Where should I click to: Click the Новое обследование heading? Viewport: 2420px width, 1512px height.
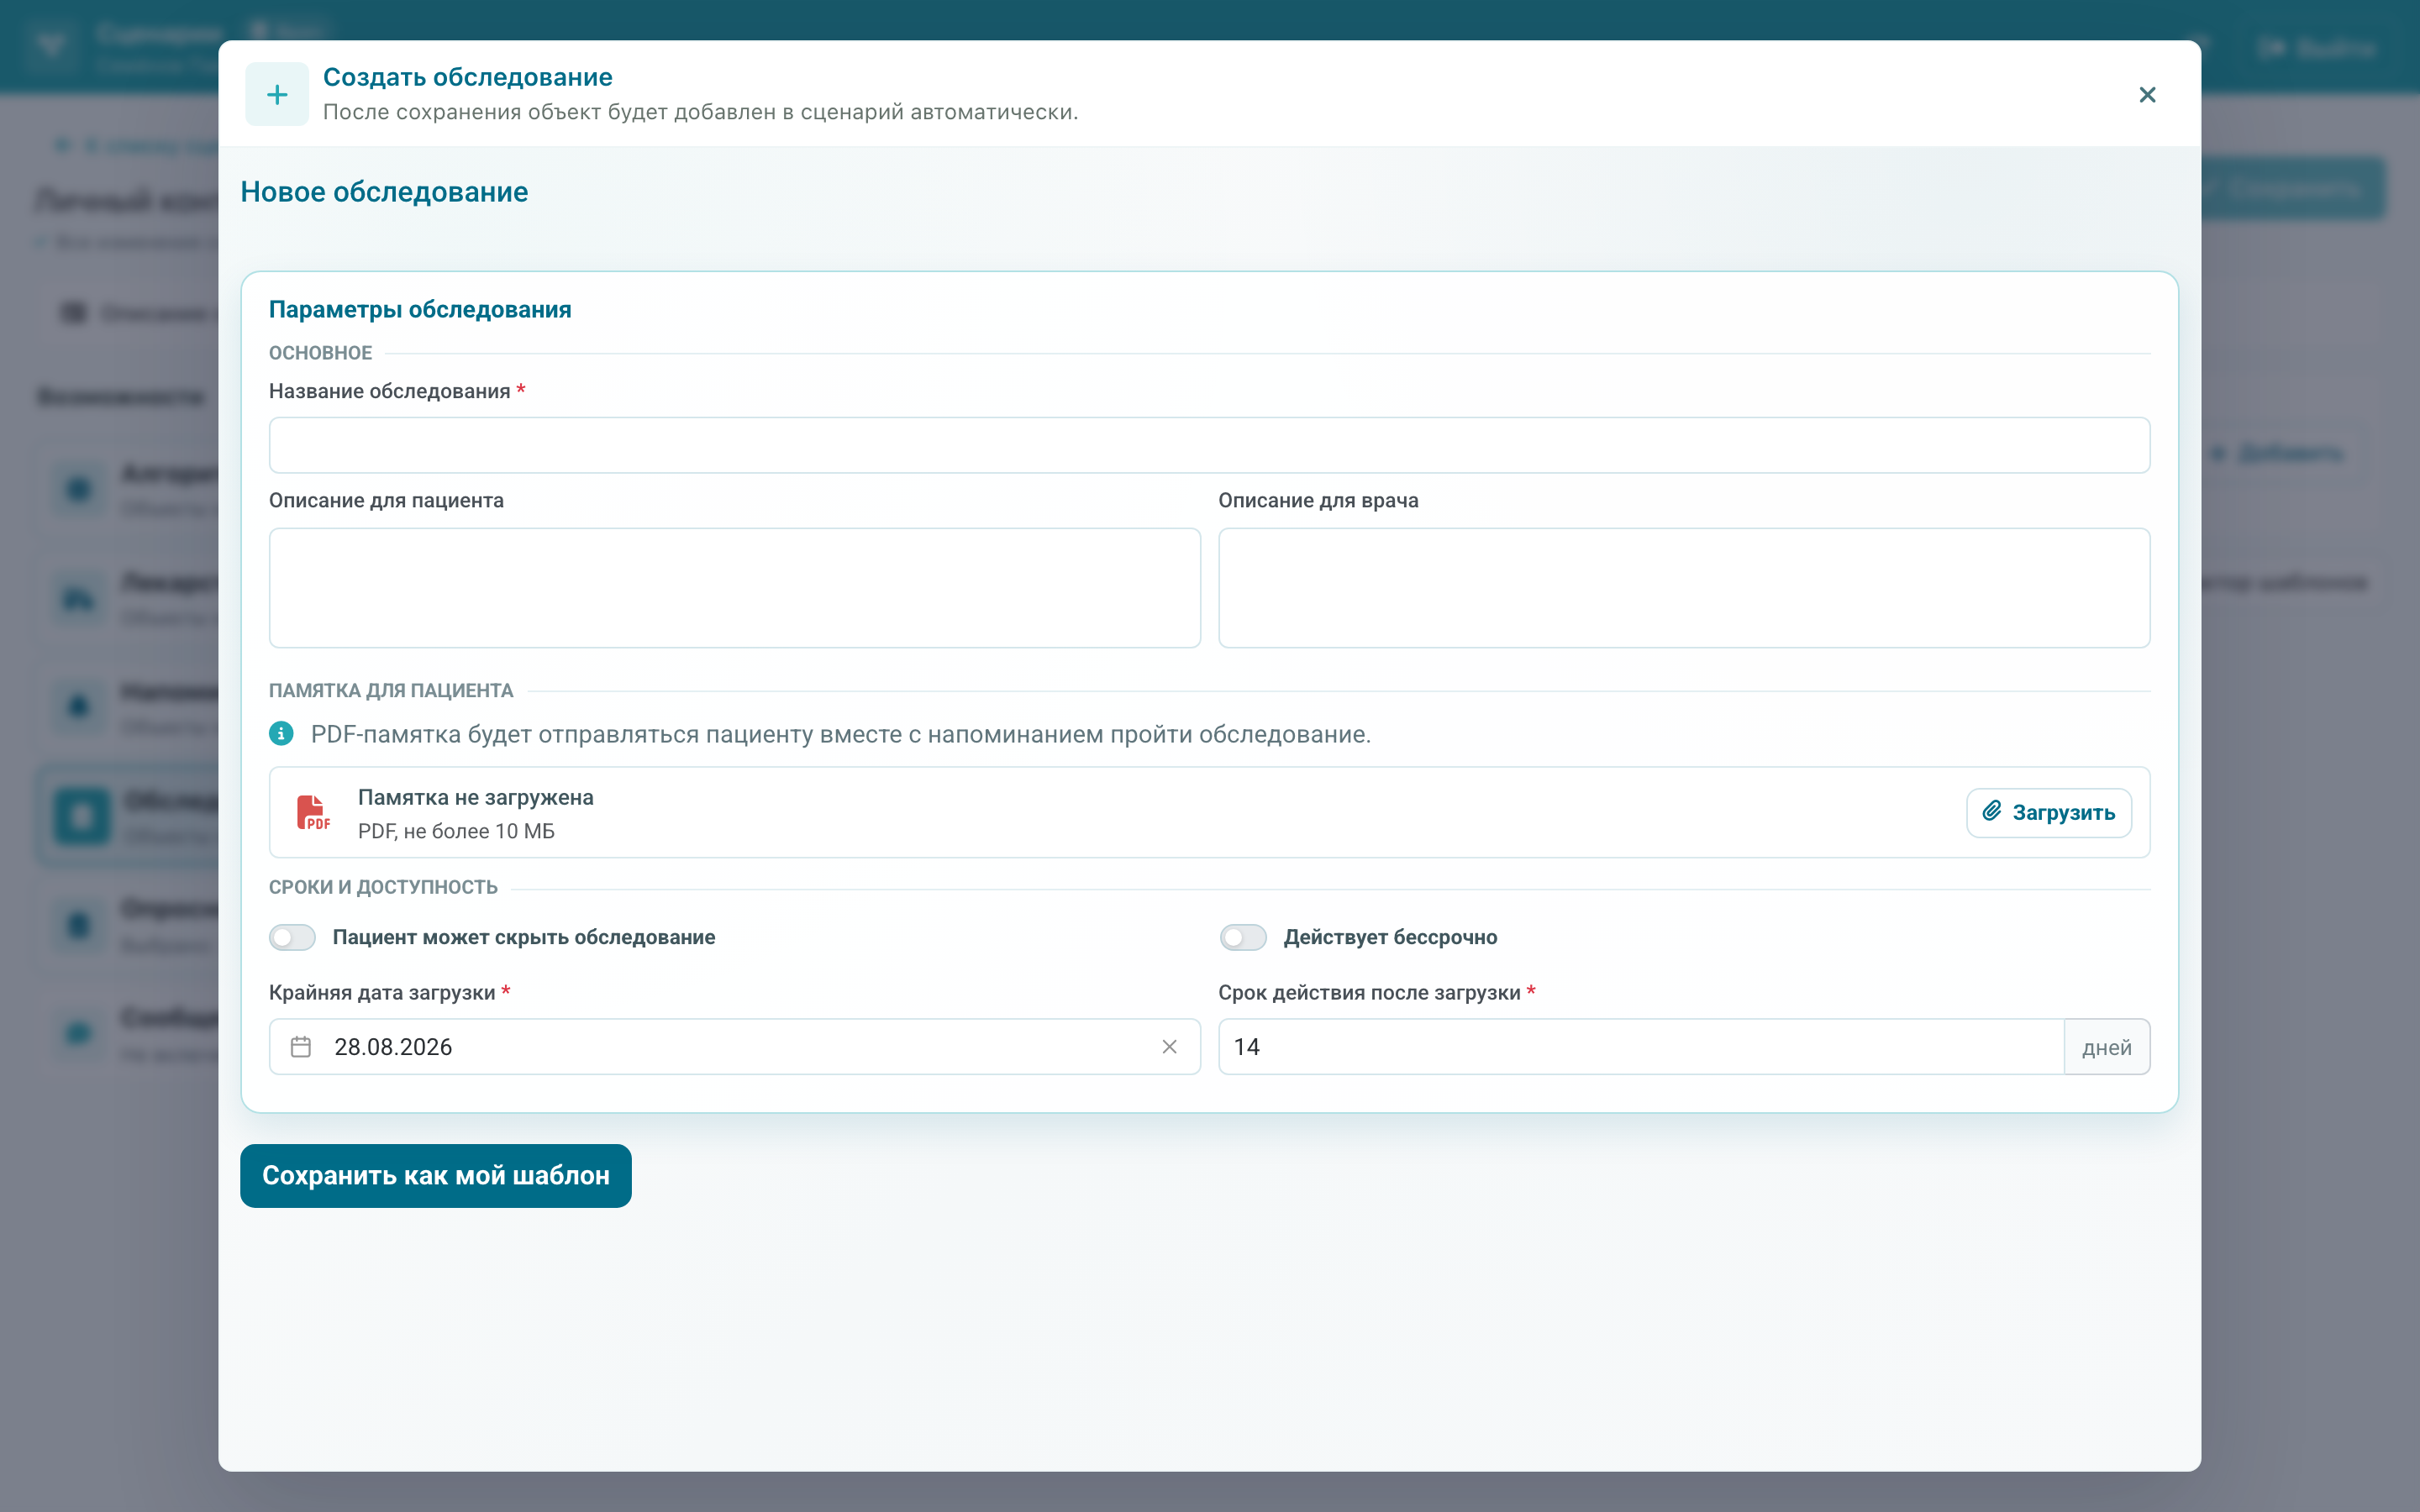pyautogui.click(x=384, y=192)
